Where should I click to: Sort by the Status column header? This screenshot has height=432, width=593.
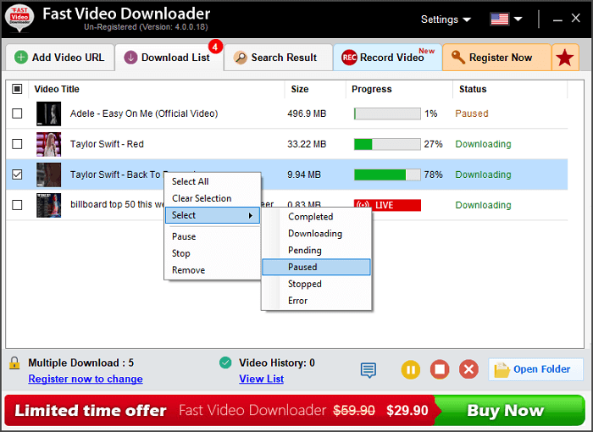point(510,89)
